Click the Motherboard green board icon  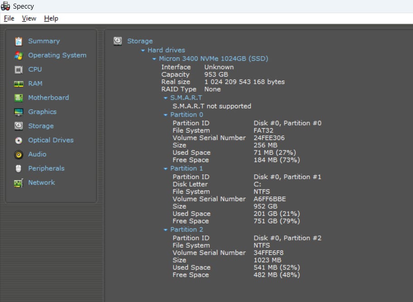click(19, 98)
